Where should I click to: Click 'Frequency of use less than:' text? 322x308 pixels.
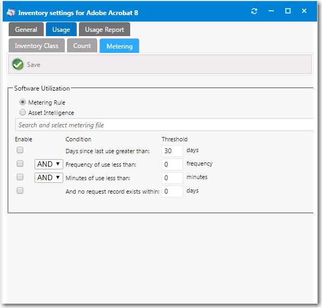(101, 165)
